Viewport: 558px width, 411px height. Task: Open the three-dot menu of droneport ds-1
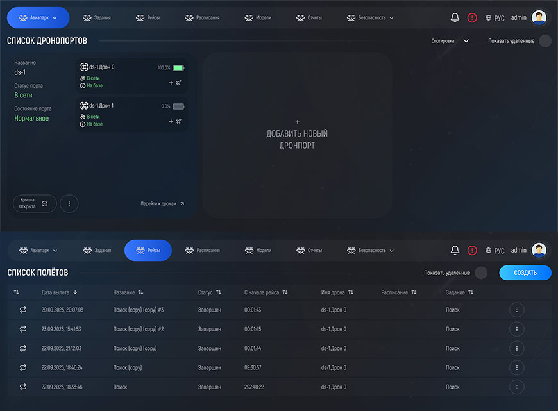pyautogui.click(x=69, y=204)
